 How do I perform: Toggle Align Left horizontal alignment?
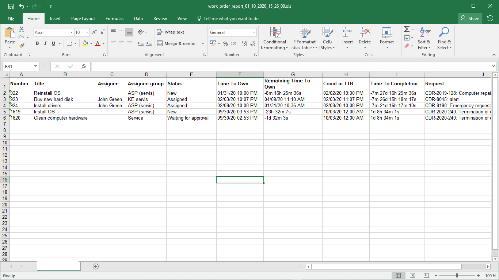pos(113,43)
